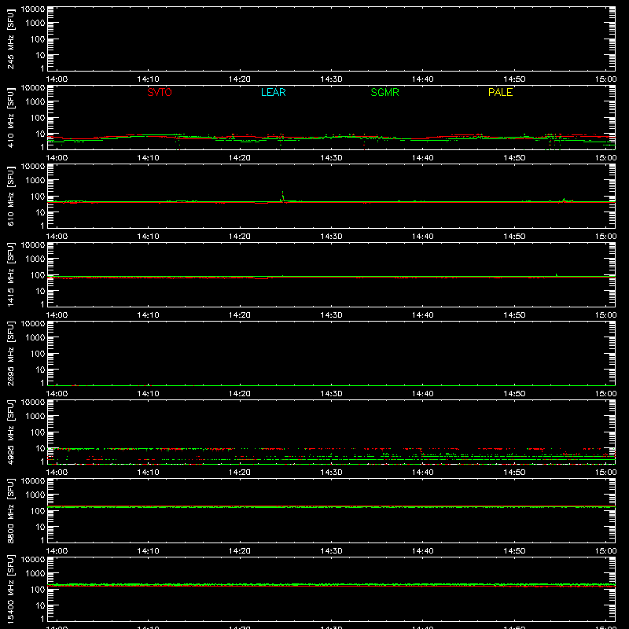The width and height of the screenshot is (629, 629).
Task: Select the "8800 MHz [SFU]" axis title
Action: pos(11,510)
